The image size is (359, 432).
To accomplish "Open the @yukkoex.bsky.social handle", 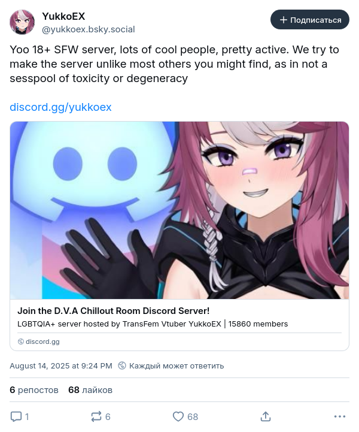I will (x=89, y=29).
